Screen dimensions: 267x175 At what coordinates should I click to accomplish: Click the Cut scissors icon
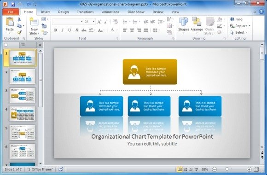tap(19, 19)
